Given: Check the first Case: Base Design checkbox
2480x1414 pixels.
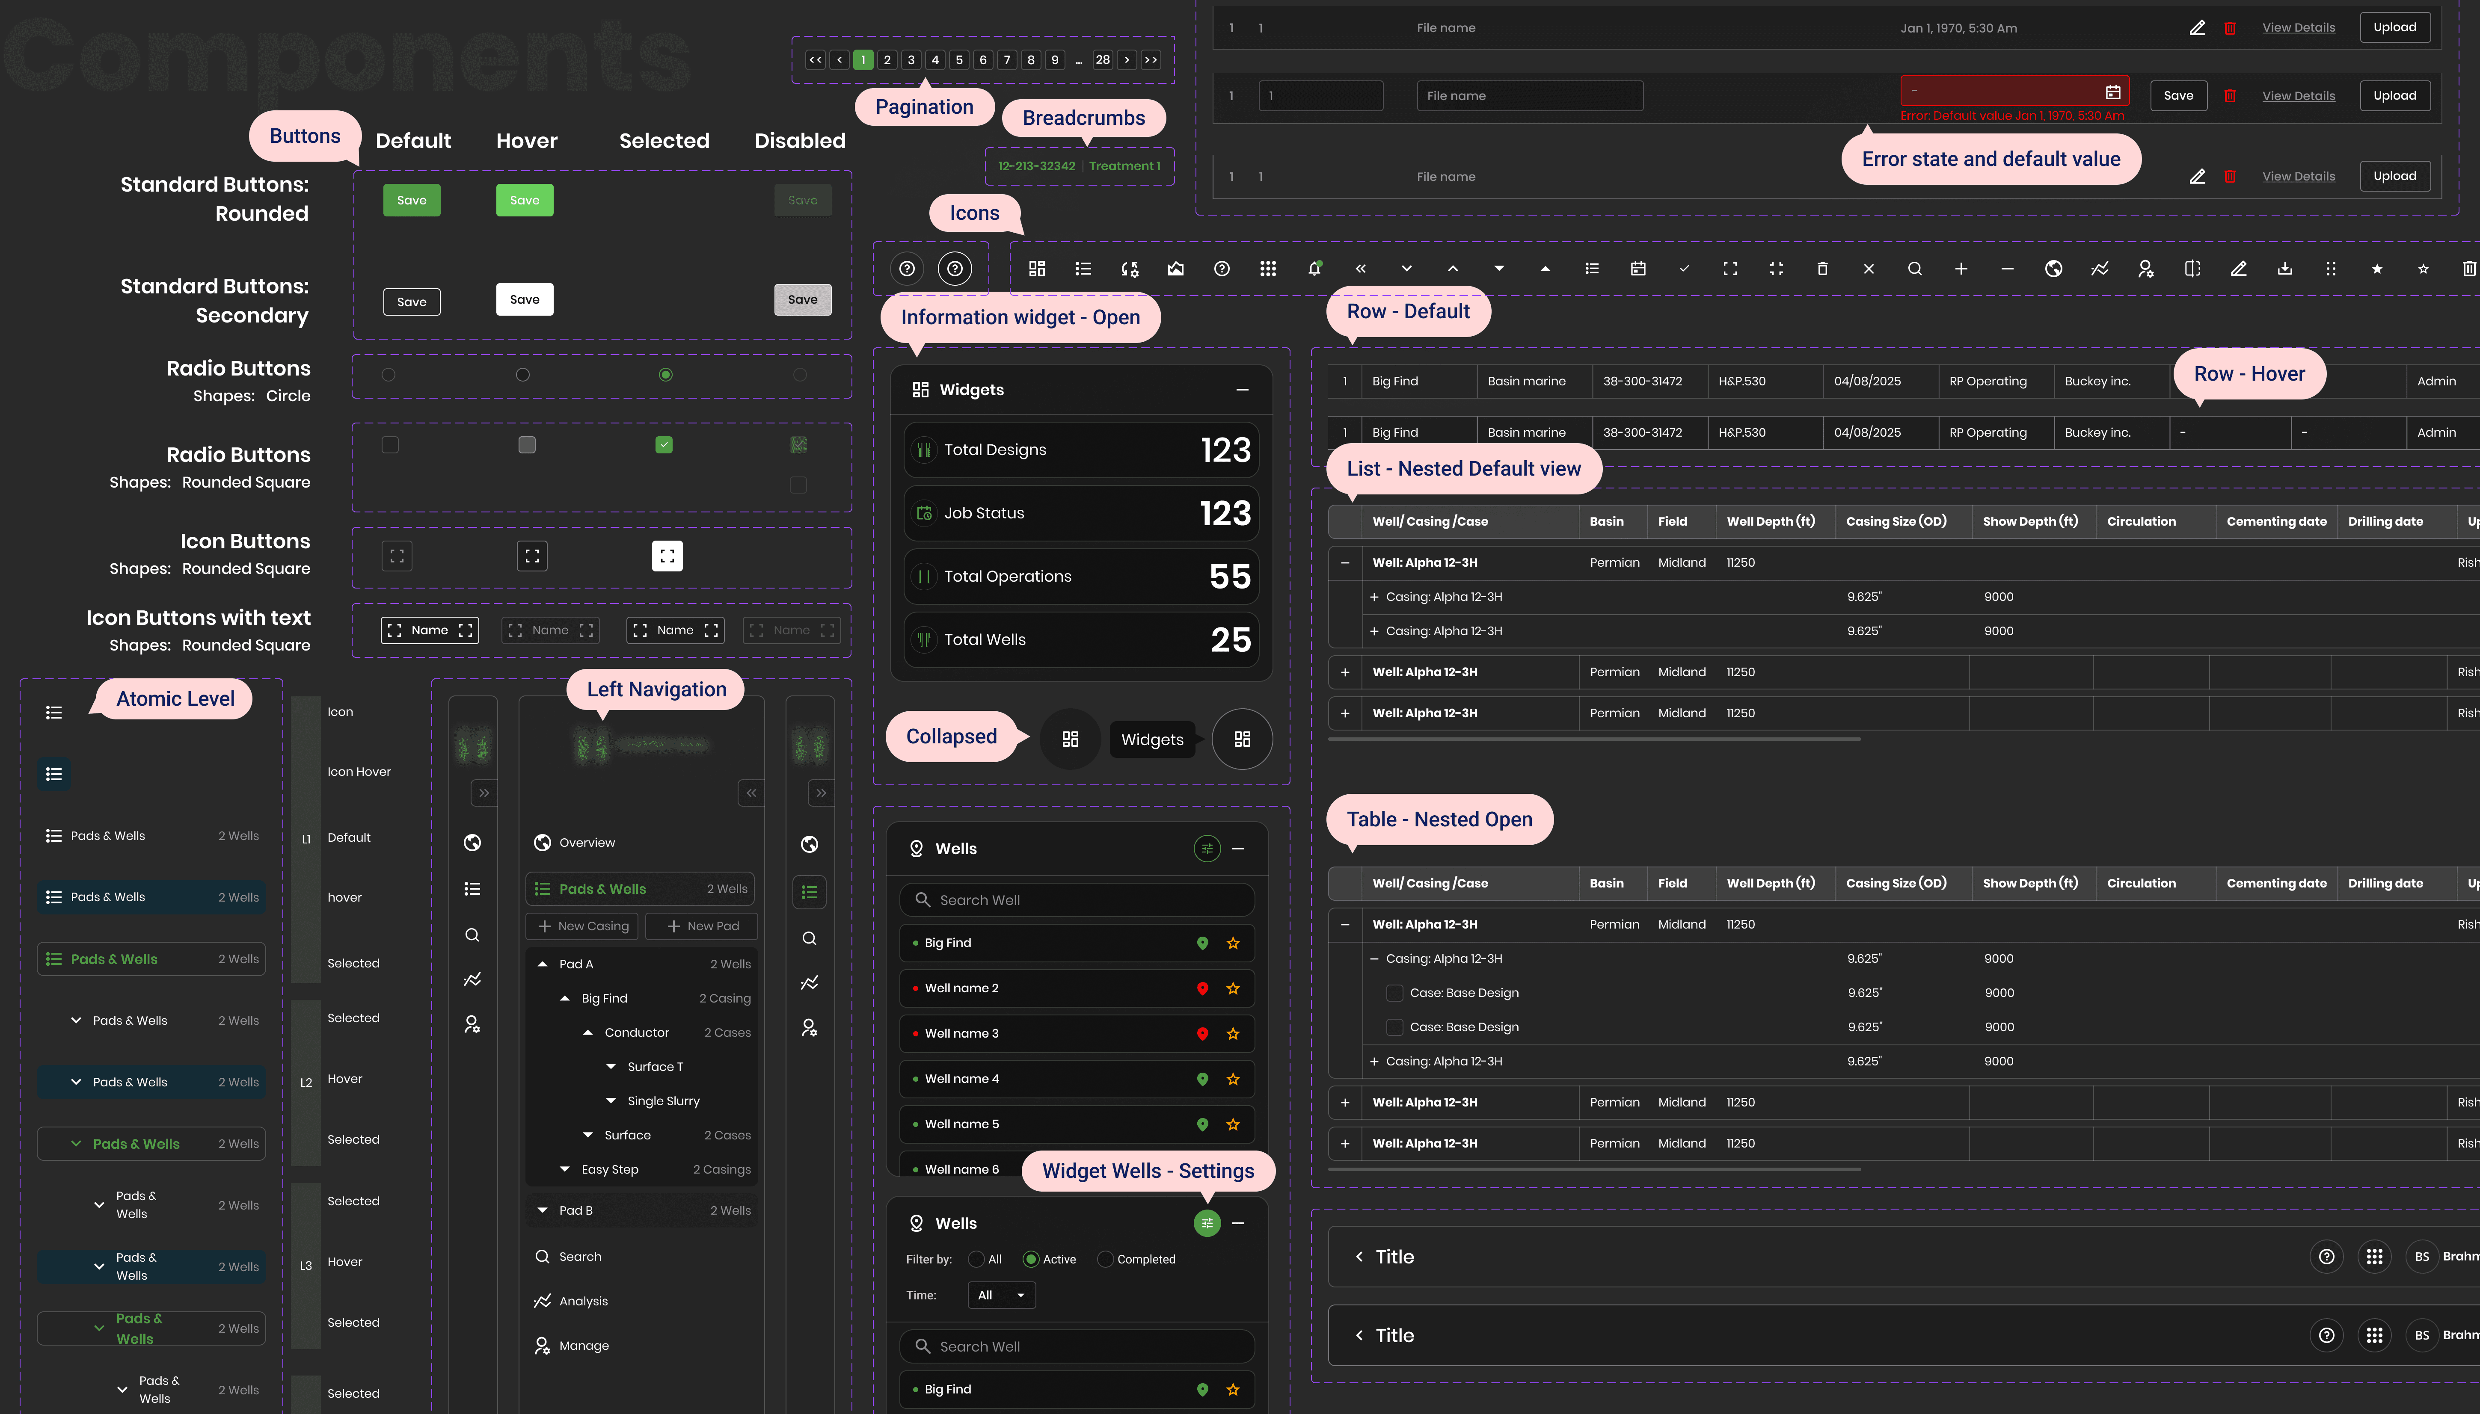Looking at the screenshot, I should pyautogui.click(x=1394, y=993).
